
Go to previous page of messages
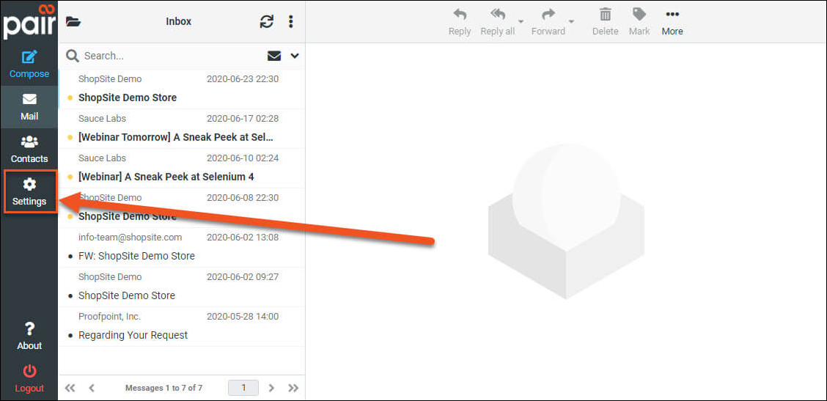tap(92, 388)
